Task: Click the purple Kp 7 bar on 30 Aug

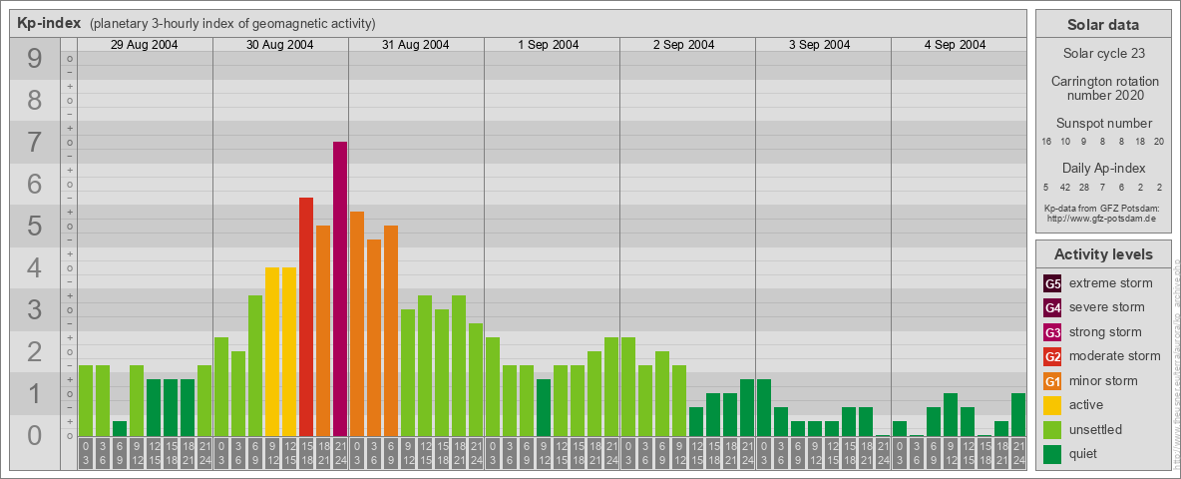Action: [x=340, y=288]
